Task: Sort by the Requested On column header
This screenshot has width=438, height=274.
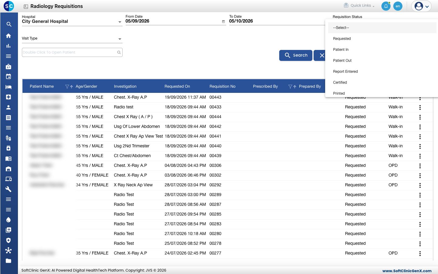Action: point(177,86)
